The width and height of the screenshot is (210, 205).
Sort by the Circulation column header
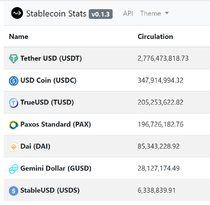click(155, 36)
